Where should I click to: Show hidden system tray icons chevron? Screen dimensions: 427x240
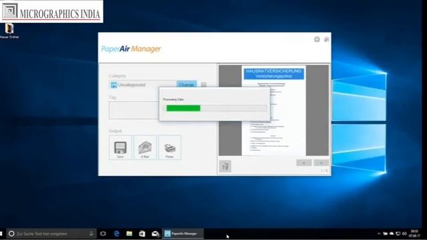click(379, 233)
